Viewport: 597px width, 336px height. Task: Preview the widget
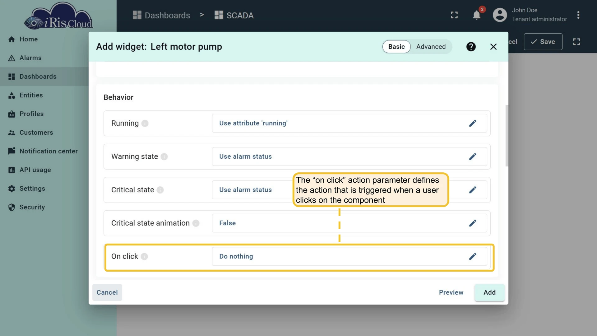pyautogui.click(x=451, y=292)
